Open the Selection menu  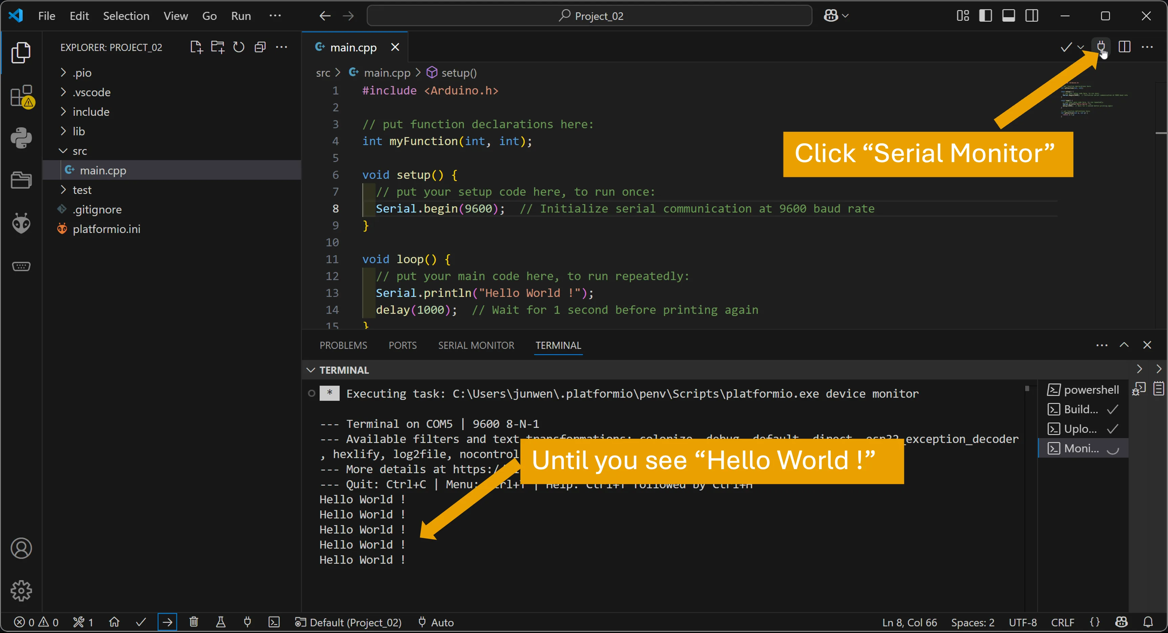[126, 16]
